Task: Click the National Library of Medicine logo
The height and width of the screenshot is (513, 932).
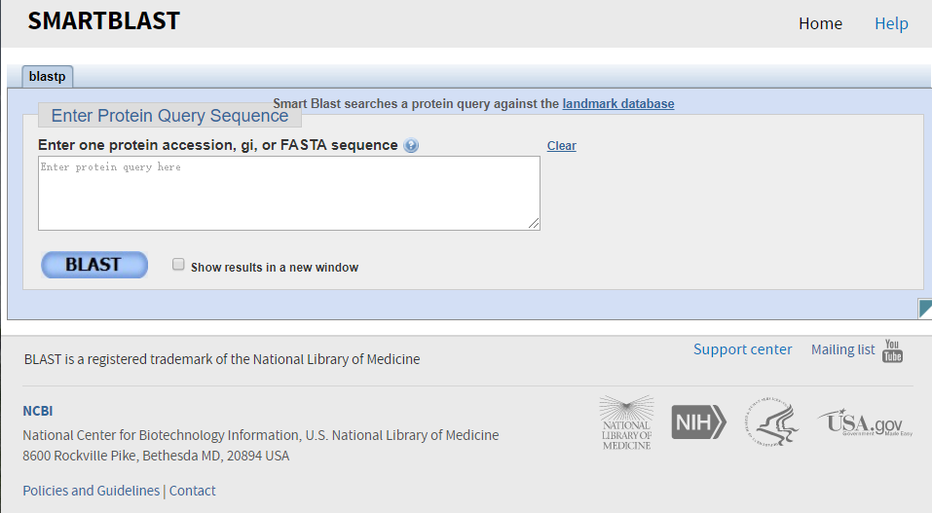Action: pyautogui.click(x=625, y=422)
